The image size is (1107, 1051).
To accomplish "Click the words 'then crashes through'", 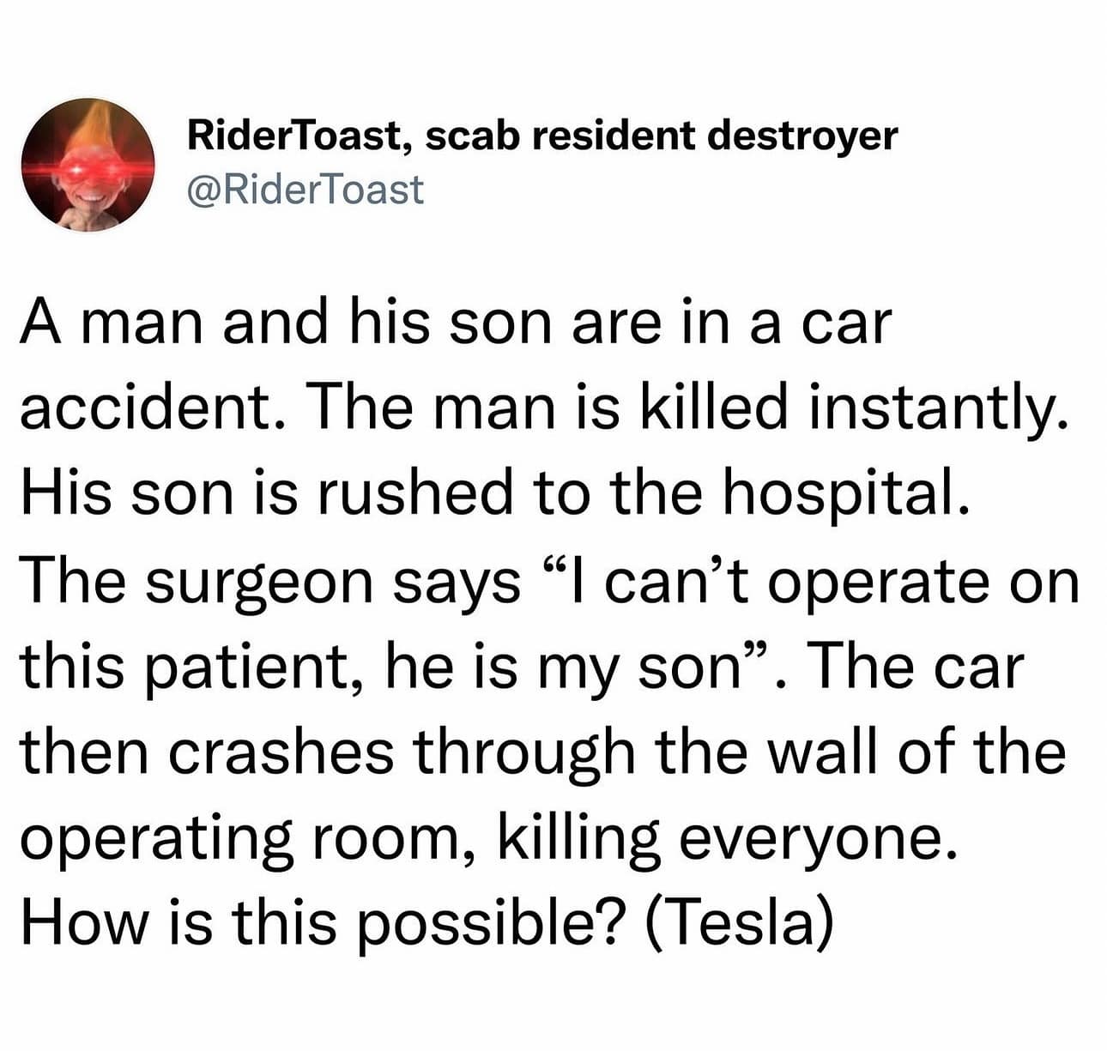I will pyautogui.click(x=327, y=752).
